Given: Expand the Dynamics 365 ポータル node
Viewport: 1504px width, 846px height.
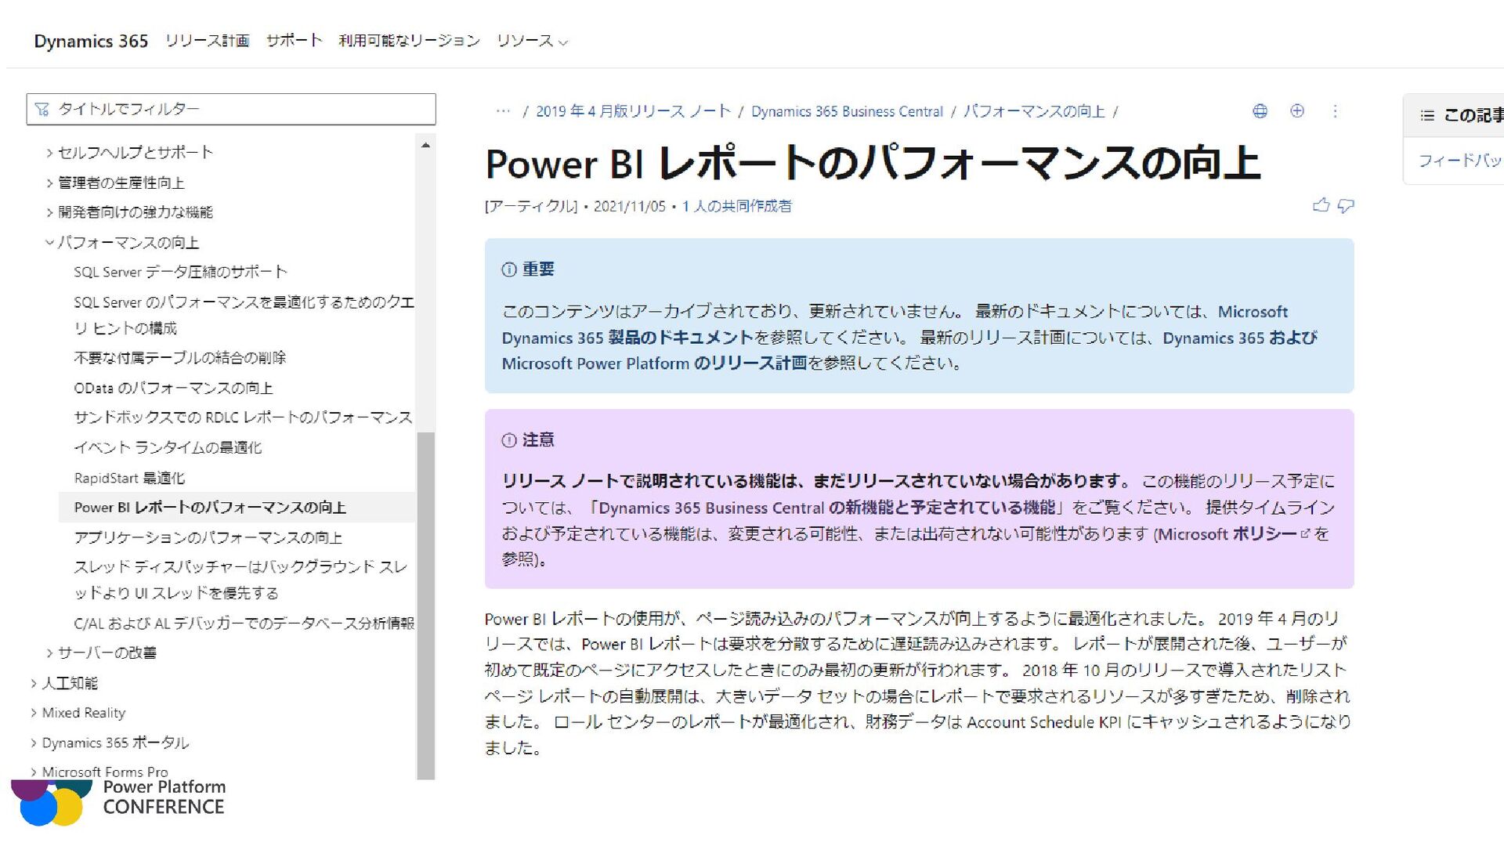Looking at the screenshot, I should point(34,743).
